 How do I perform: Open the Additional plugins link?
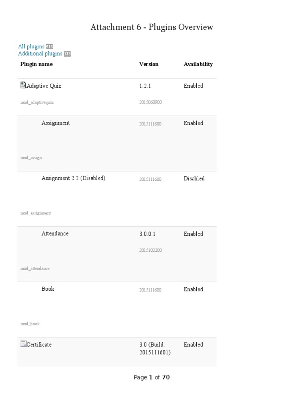(x=40, y=54)
